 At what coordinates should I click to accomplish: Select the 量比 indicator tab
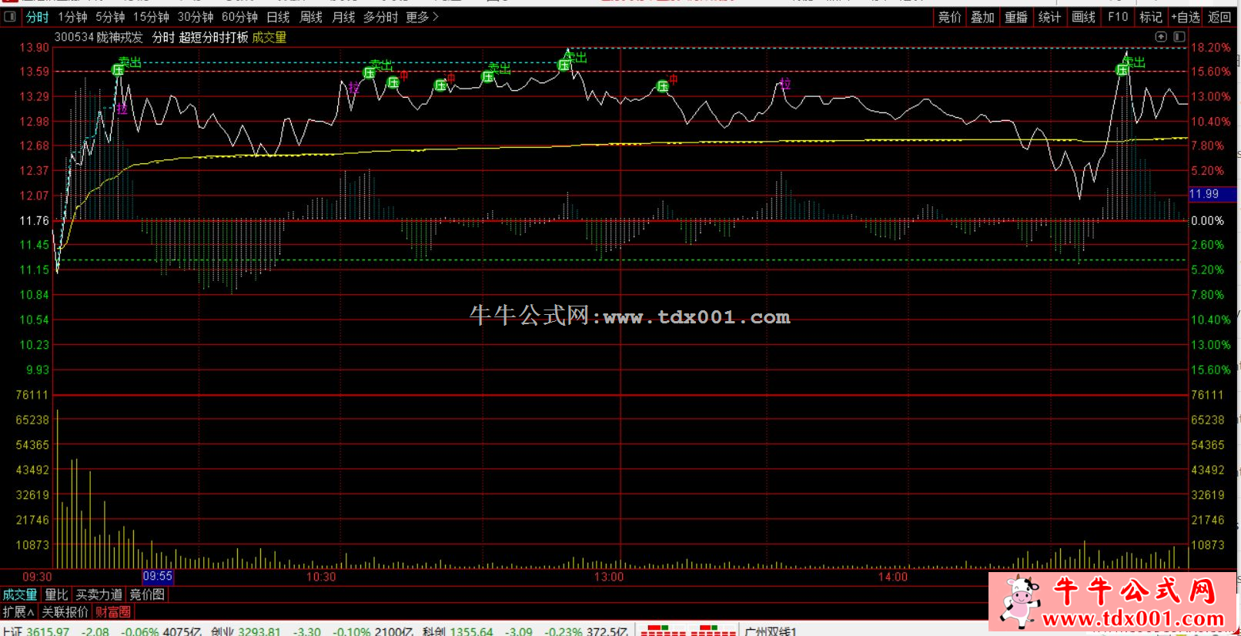(x=56, y=594)
